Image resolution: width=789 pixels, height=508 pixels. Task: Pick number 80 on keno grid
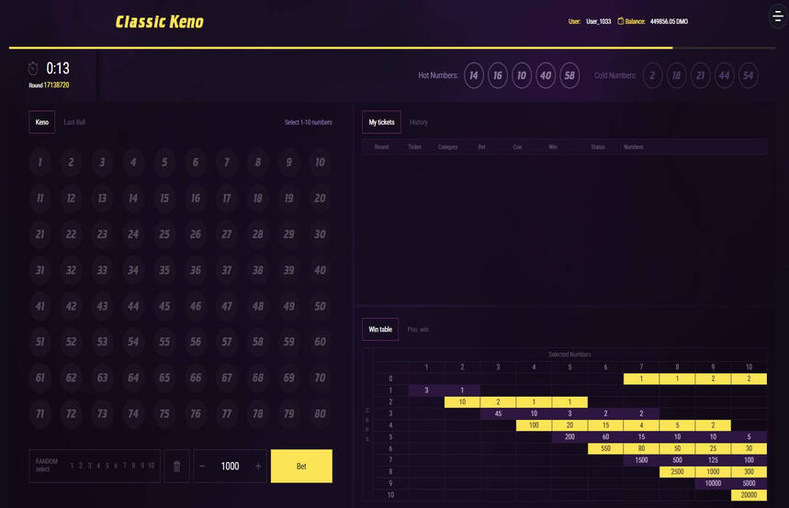tap(320, 414)
